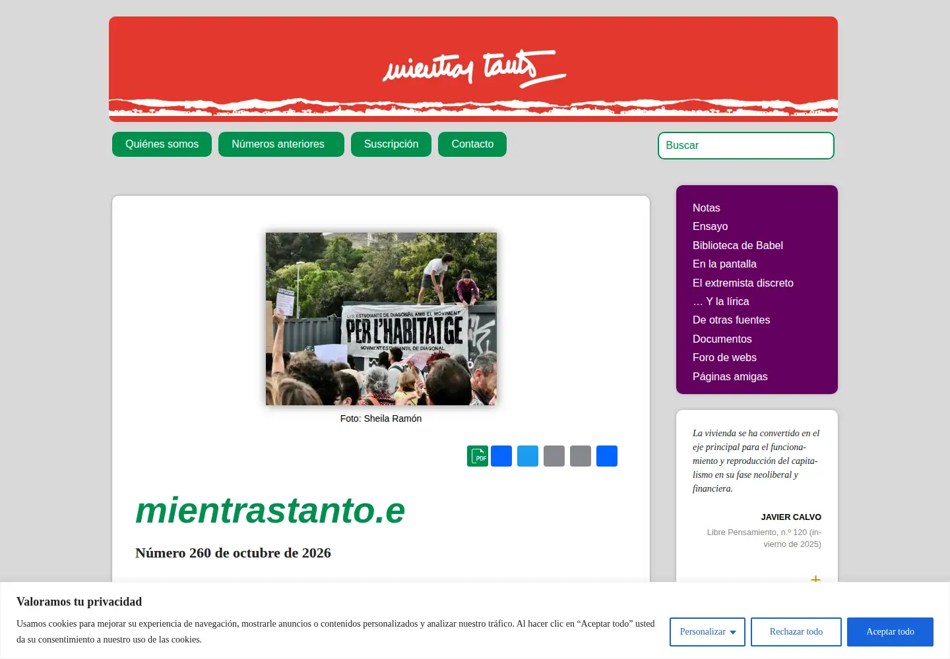This screenshot has height=659, width=950.
Task: Go to De otras fuentes
Action: pos(731,320)
